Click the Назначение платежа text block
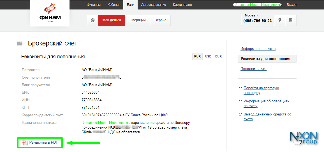Image resolution: width=324 pixels, height=152 pixels. [136, 127]
